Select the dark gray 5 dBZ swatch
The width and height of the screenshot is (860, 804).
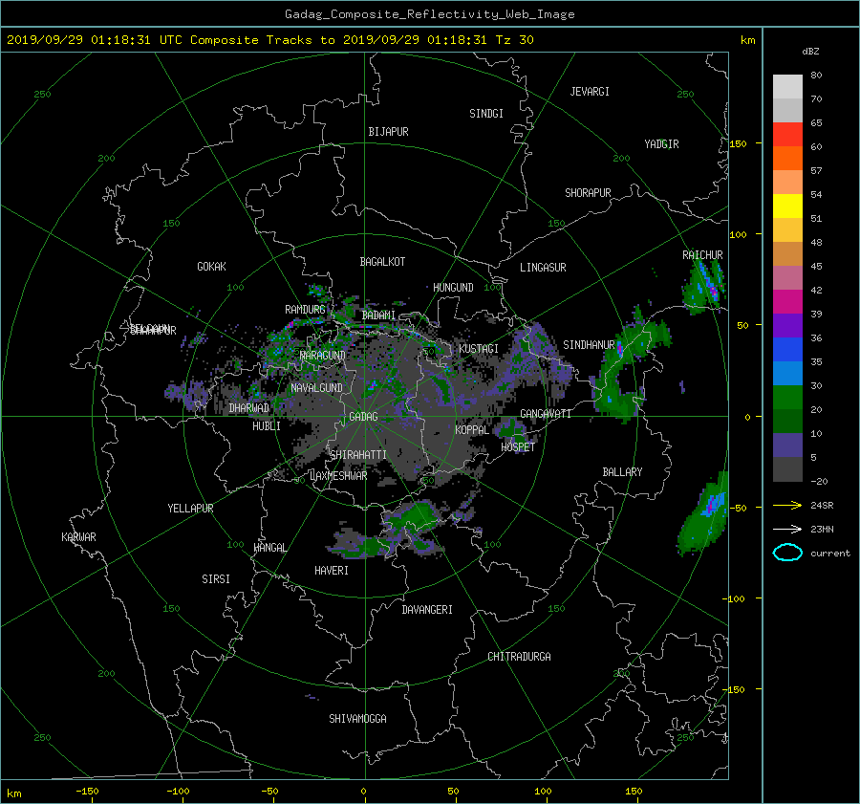tap(787, 469)
